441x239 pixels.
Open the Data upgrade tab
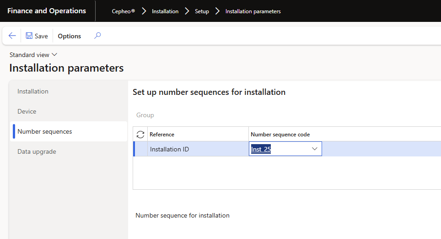pos(37,151)
